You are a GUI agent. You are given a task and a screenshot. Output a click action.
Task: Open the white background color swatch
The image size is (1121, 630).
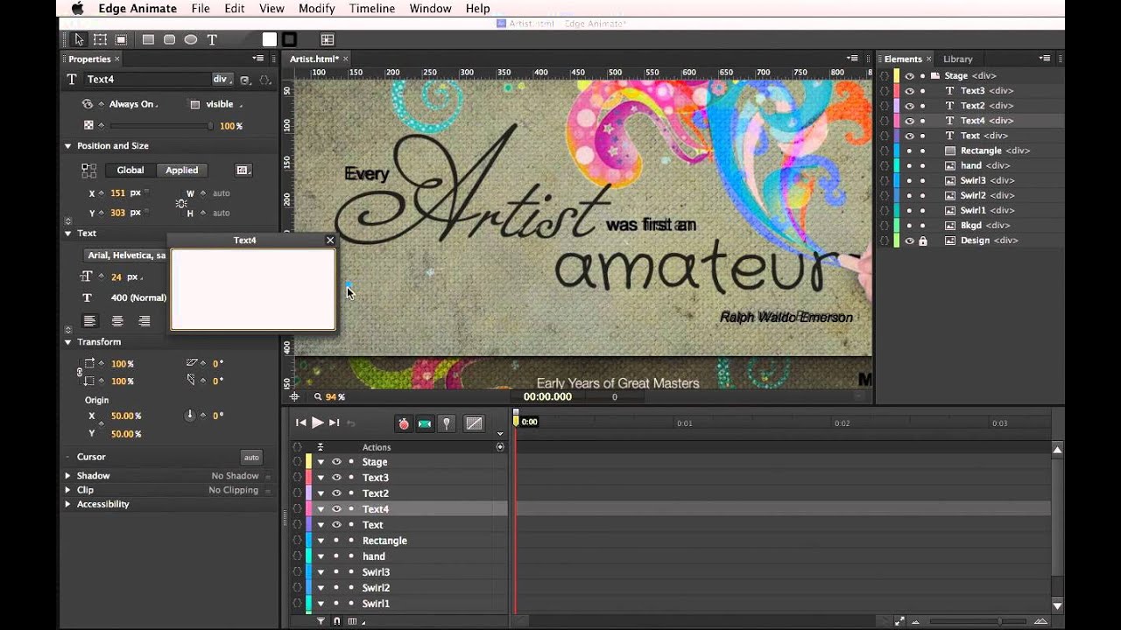click(x=269, y=39)
